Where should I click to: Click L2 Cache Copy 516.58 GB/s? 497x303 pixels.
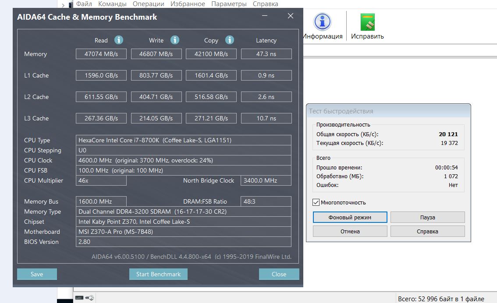211,97
